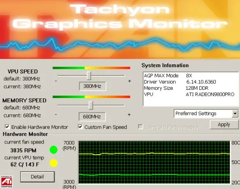Click the Tachyon Graphics Monitor banner

120,30
